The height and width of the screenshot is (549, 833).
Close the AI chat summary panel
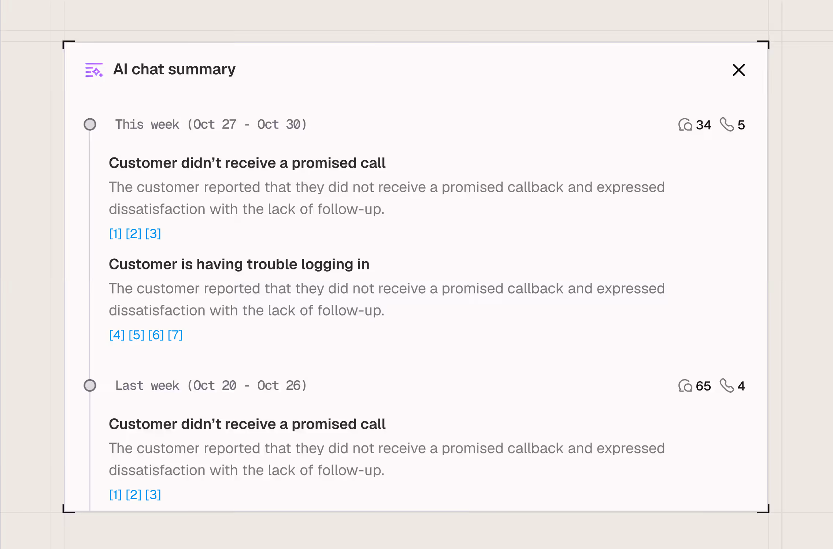738,70
